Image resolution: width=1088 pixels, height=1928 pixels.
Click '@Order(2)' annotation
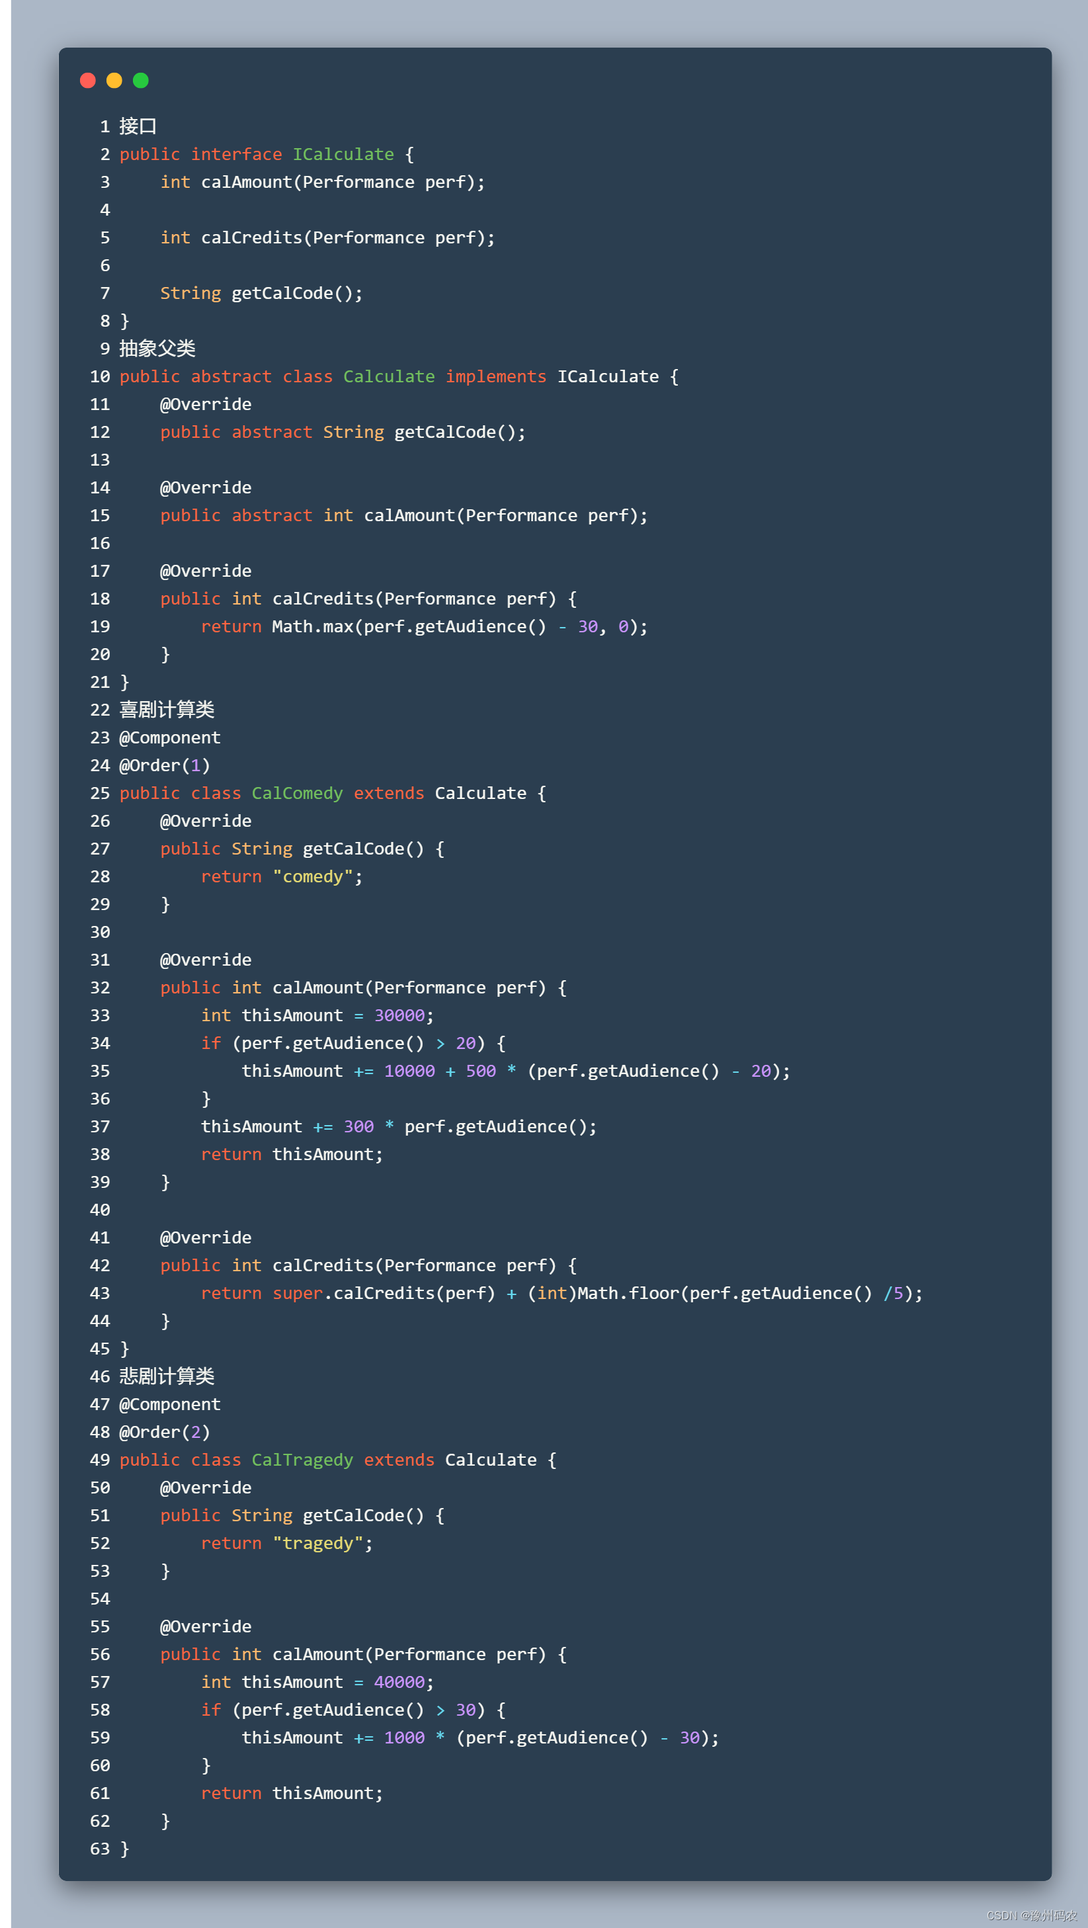coord(165,1432)
